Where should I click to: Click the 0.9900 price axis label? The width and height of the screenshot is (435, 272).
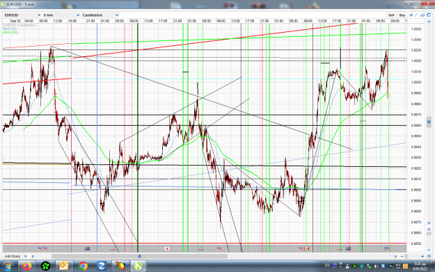[x=416, y=190]
